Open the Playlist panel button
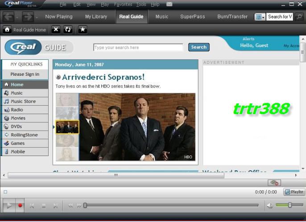The width and height of the screenshot is (306, 222). (294, 192)
